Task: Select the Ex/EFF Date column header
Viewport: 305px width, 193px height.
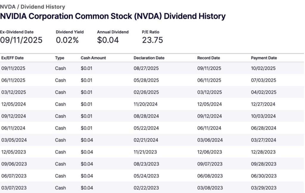Action: (12, 58)
